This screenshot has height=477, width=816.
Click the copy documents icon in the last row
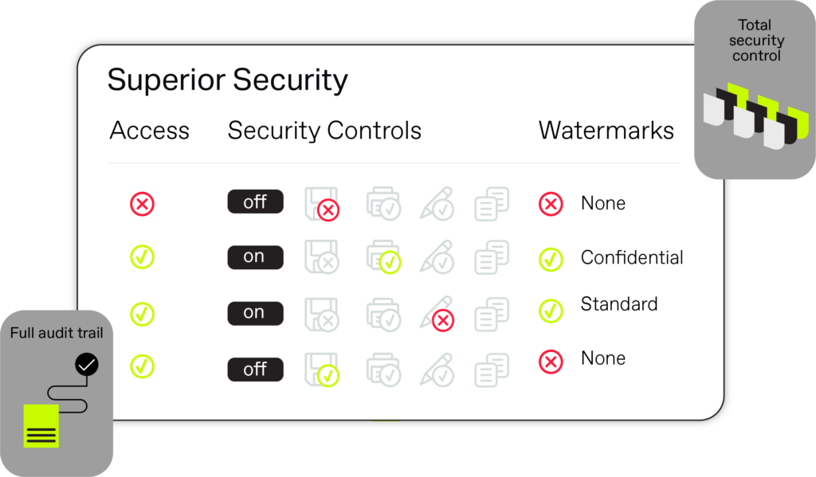coord(492,370)
